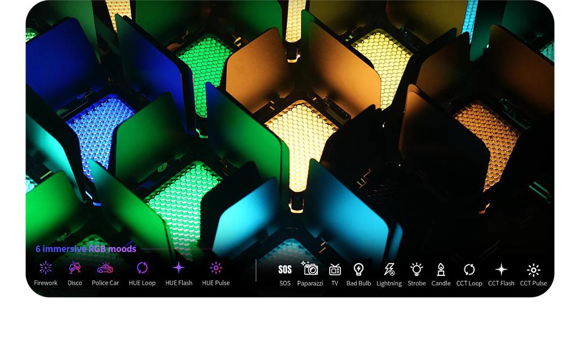Pick the HUE Pulse purple sun icon

click(x=216, y=268)
